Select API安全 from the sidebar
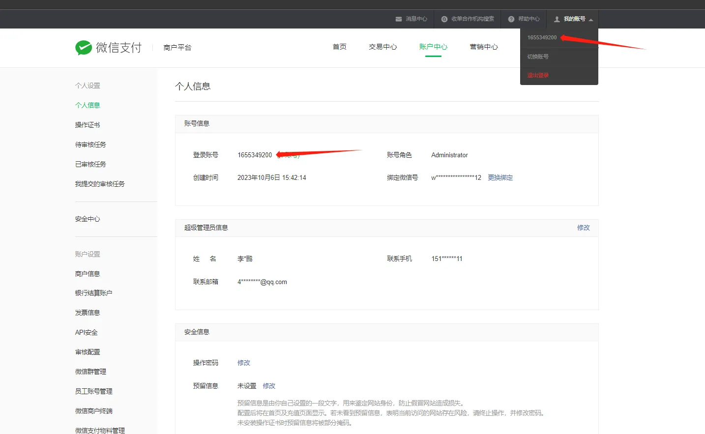This screenshot has height=434, width=705. [x=87, y=332]
